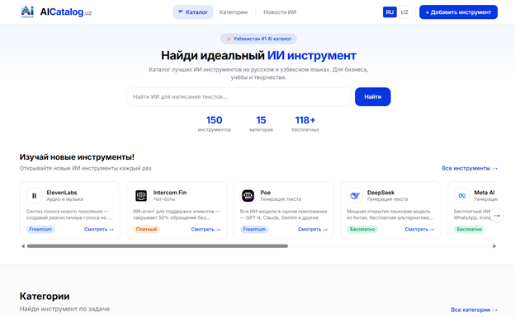515x317 pixels.
Task: Click the Meta AI card title
Action: point(484,193)
